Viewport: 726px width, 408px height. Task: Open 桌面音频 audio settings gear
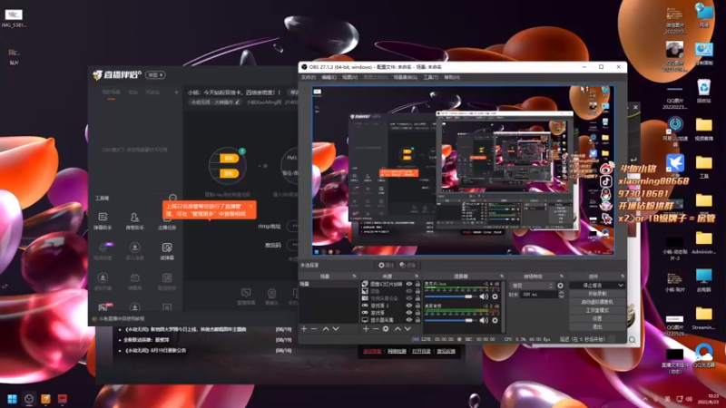click(495, 320)
